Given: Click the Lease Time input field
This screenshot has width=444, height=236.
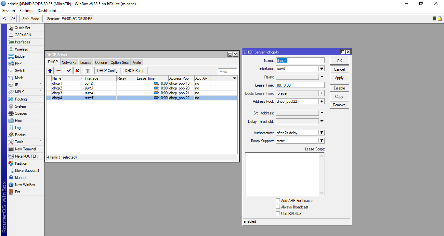Looking at the screenshot, I should point(300,85).
